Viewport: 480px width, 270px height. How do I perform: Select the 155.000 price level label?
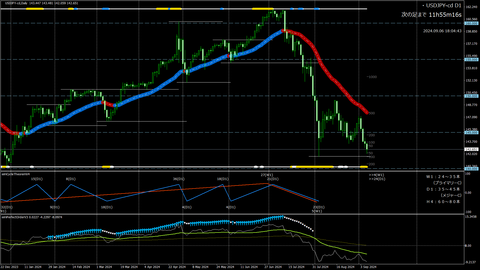point(471,59)
